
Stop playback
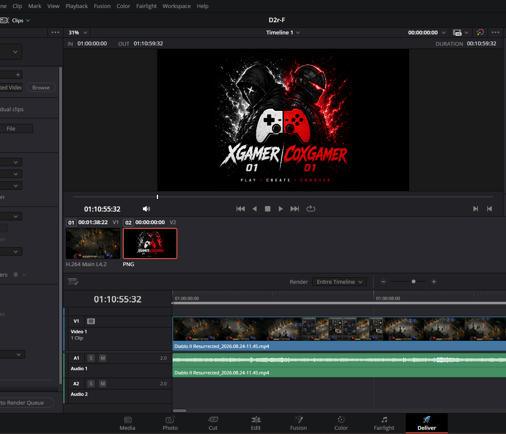267,209
